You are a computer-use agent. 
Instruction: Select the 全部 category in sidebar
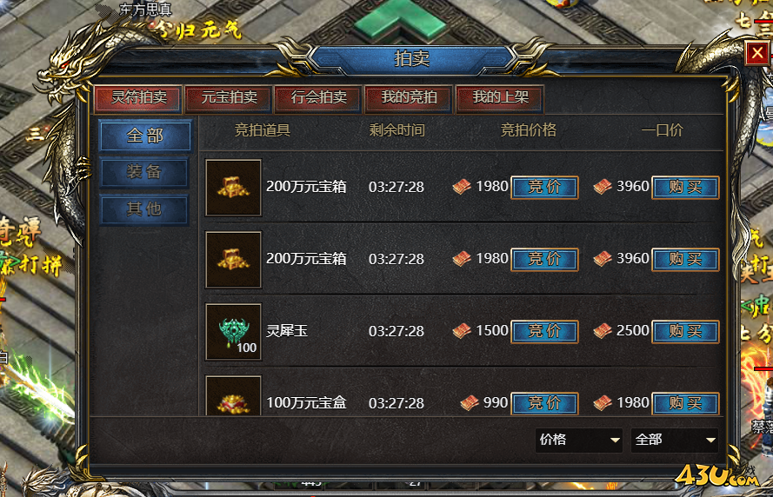[x=145, y=135]
